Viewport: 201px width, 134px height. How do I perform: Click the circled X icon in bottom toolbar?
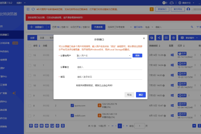point(36,126)
